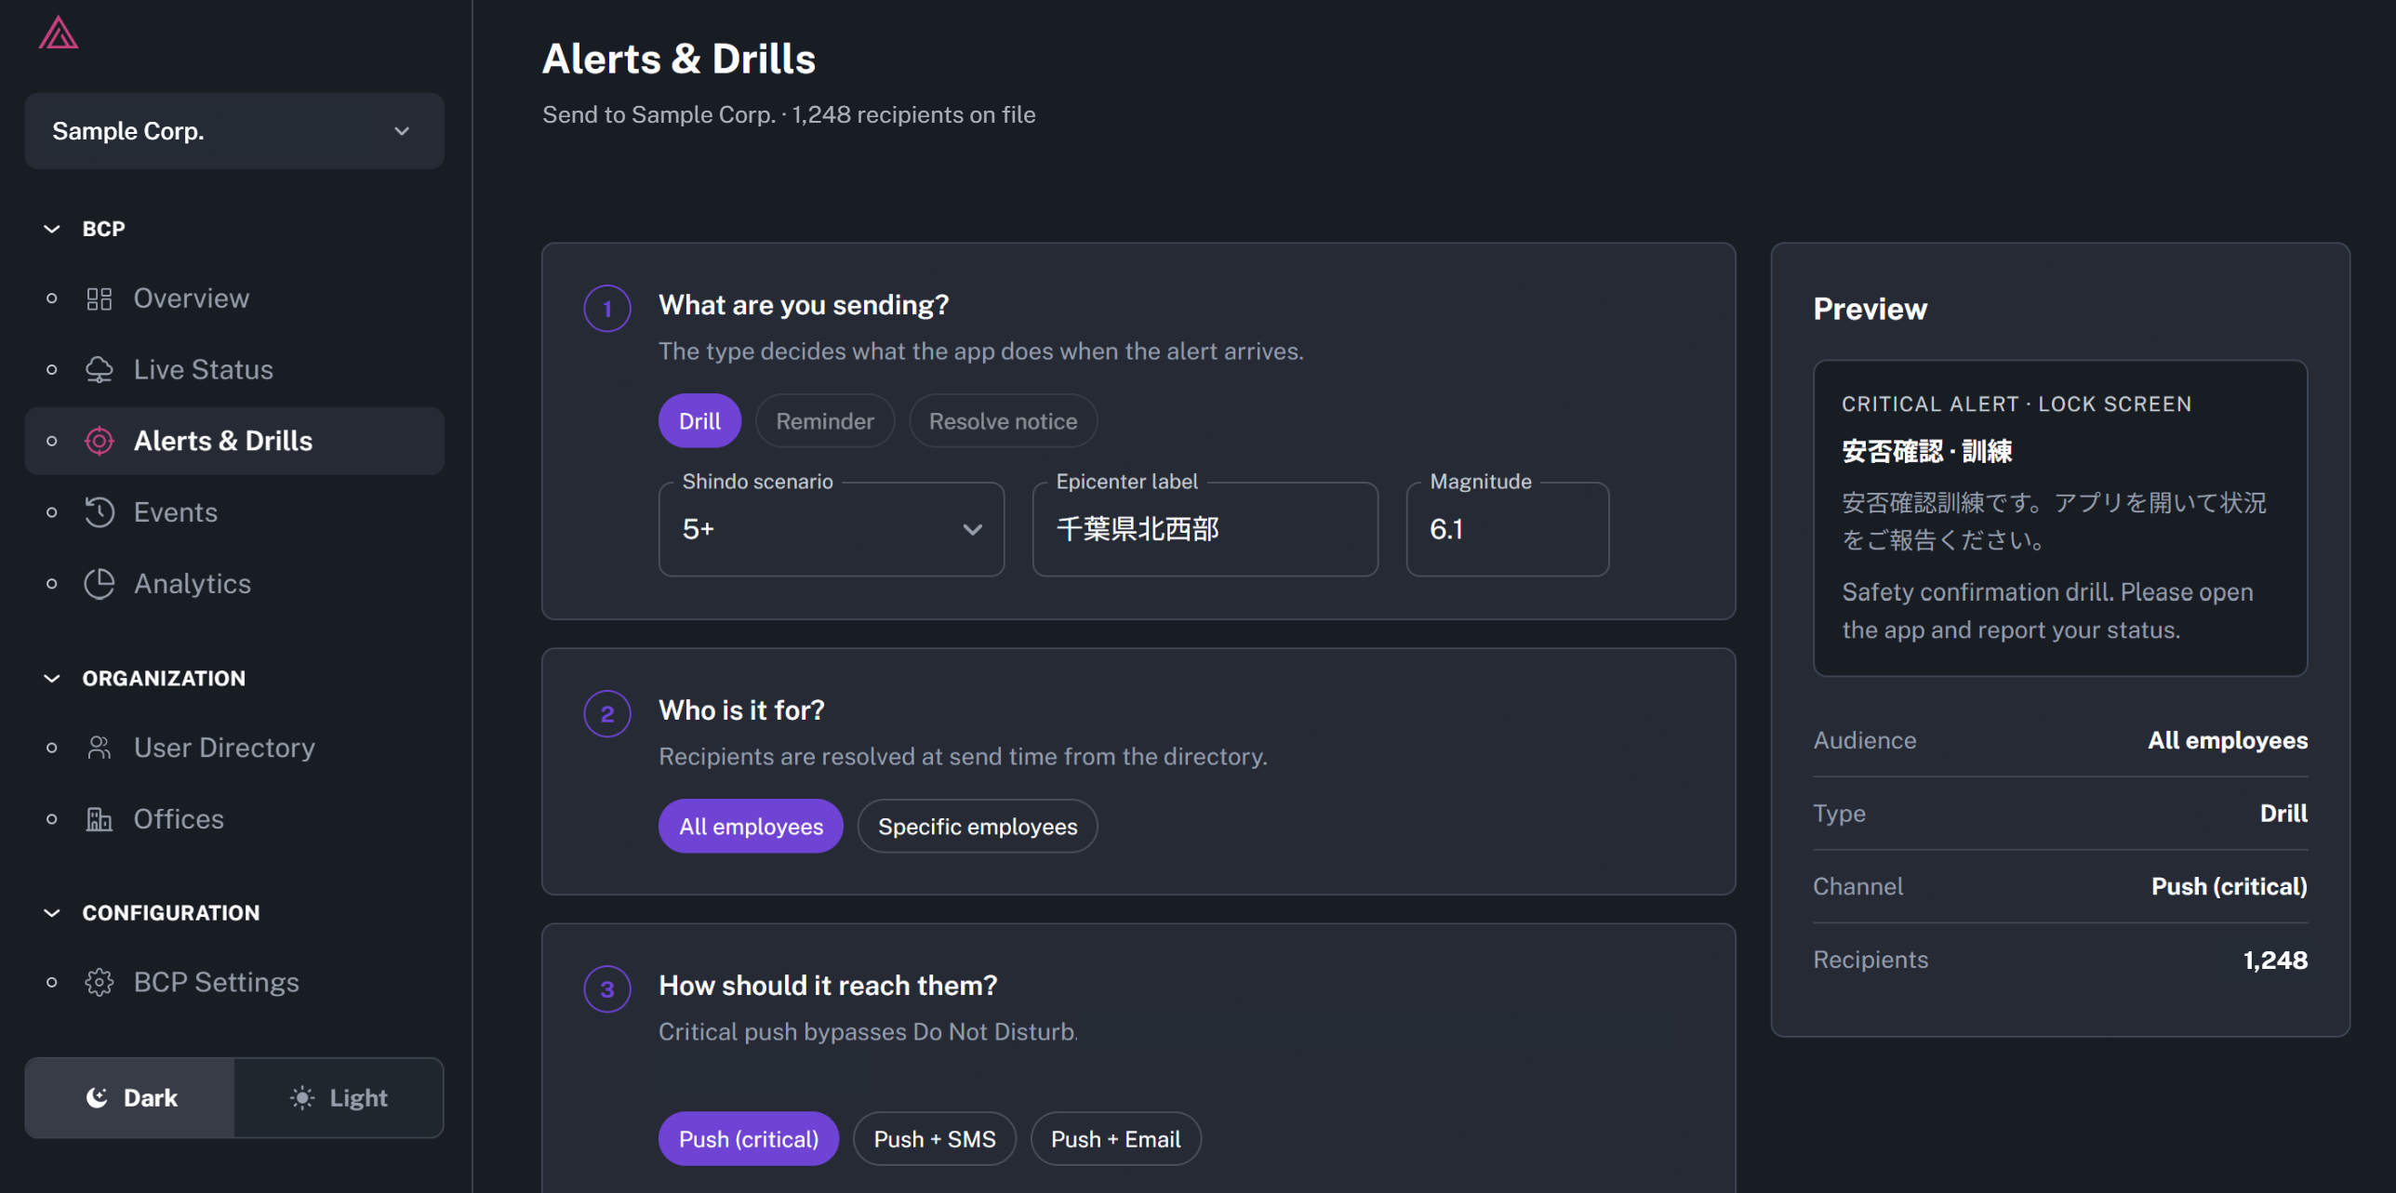Image resolution: width=2396 pixels, height=1193 pixels.
Task: Click the Live Status cloud icon
Action: 99,370
